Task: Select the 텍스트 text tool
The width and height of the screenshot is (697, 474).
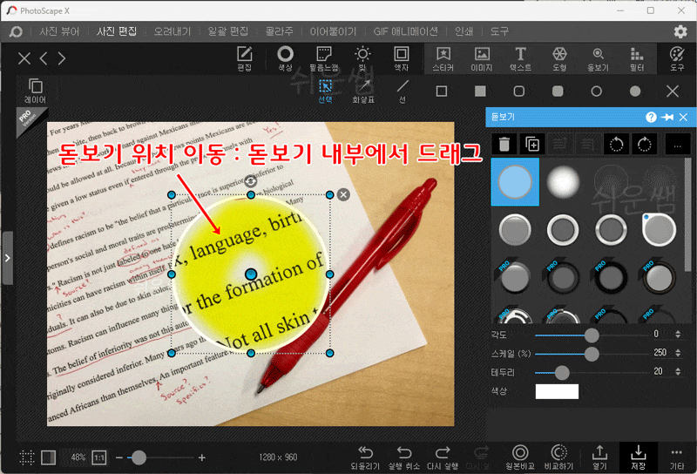Action: [x=520, y=58]
